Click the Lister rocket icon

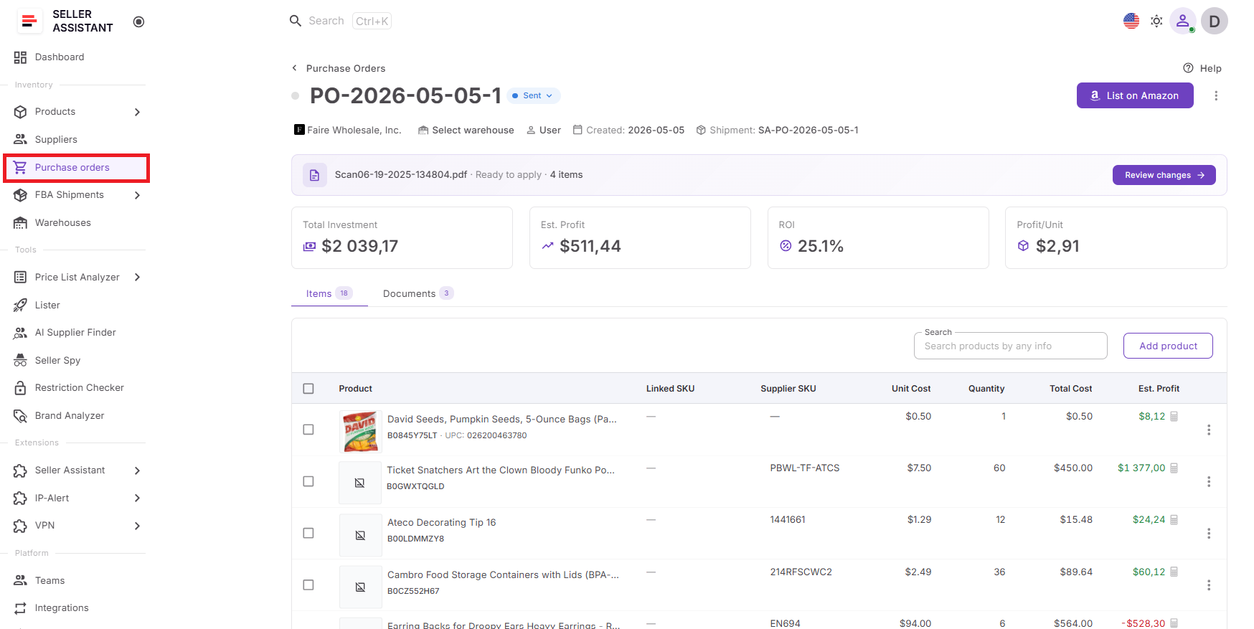pyautogui.click(x=20, y=305)
